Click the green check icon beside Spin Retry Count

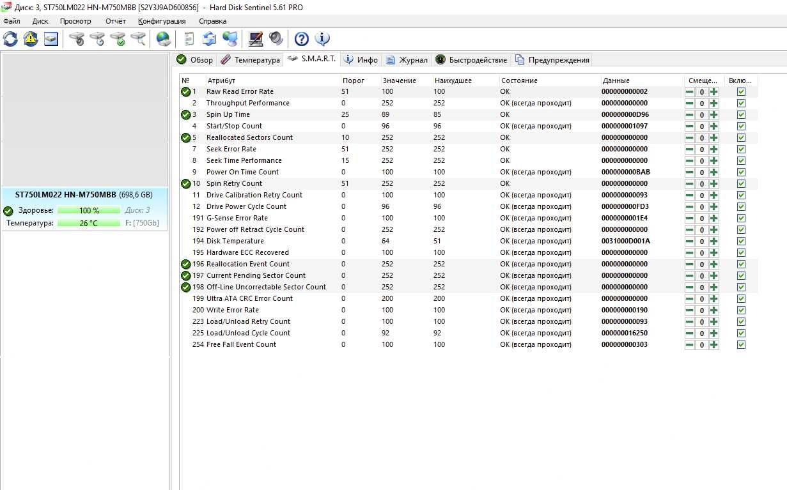[185, 184]
